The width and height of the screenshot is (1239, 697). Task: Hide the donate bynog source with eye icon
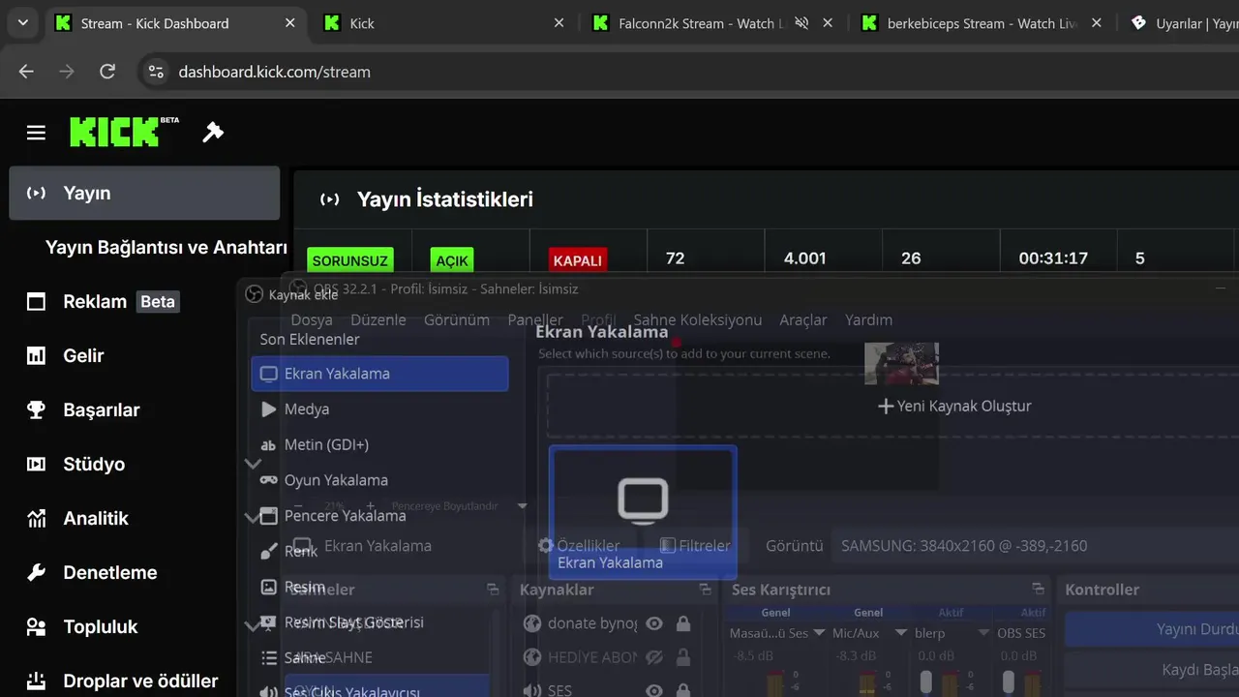(x=654, y=624)
